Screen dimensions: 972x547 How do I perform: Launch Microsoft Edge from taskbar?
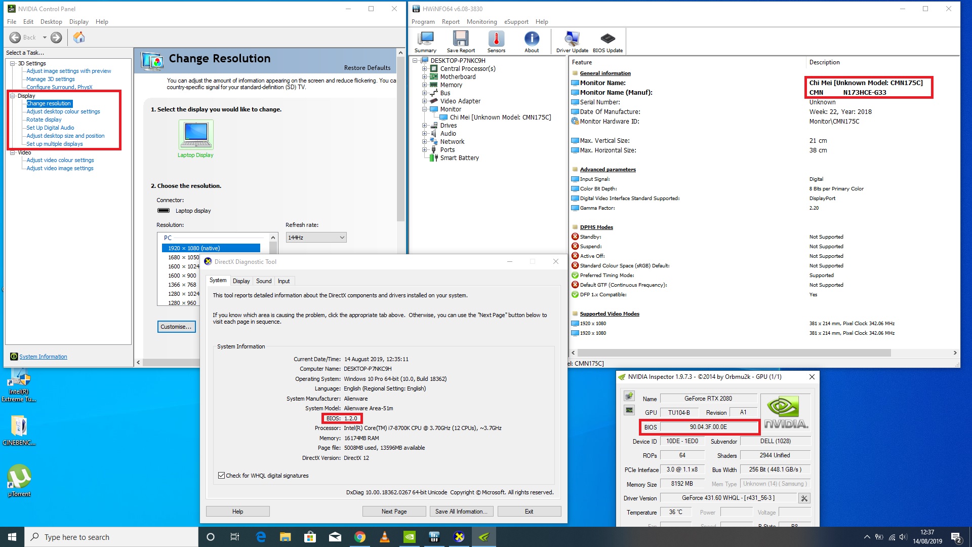261,537
